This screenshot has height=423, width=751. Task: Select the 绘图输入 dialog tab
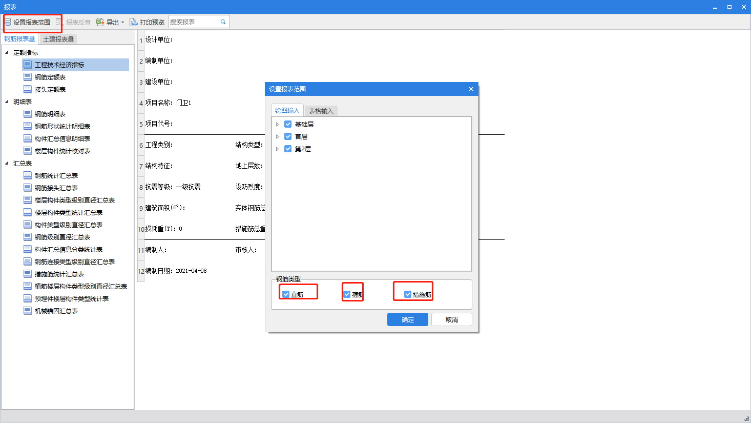(287, 111)
